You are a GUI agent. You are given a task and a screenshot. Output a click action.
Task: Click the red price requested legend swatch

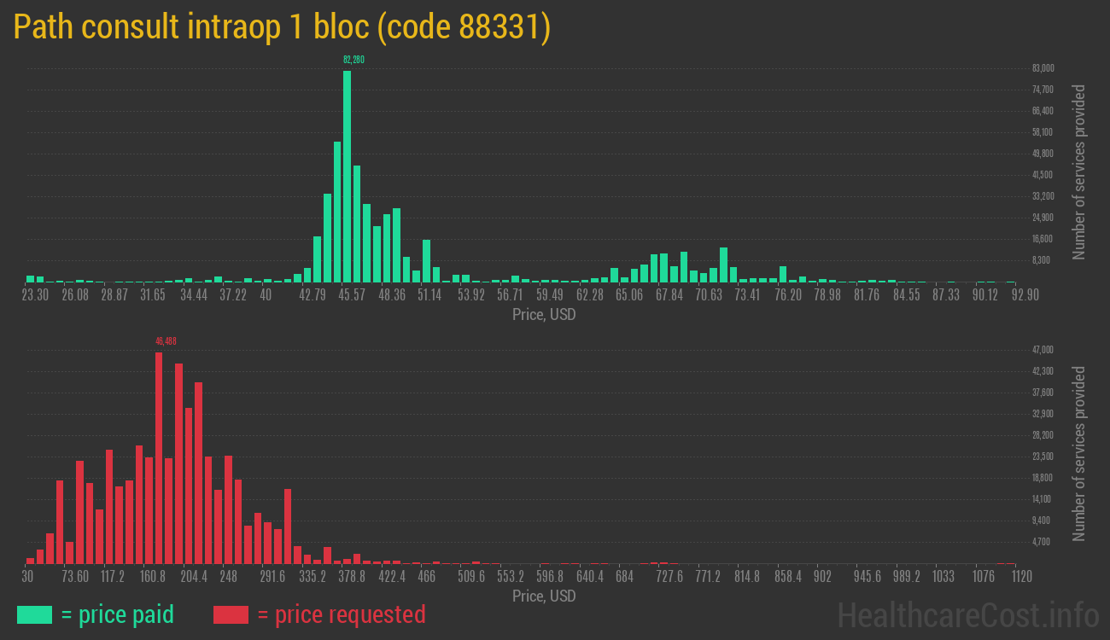pos(231,614)
